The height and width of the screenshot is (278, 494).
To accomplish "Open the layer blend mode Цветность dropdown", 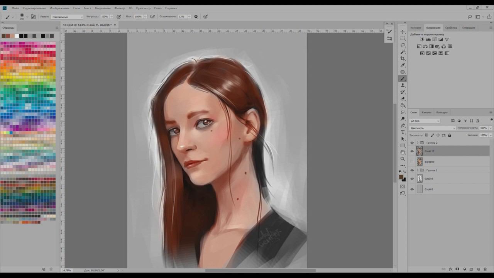I will point(433,128).
